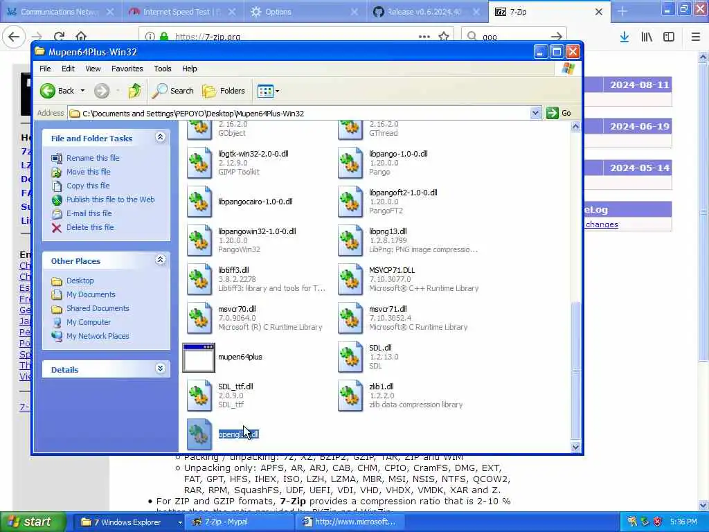
Task: Click the Go button beside Address bar
Action: 559,113
